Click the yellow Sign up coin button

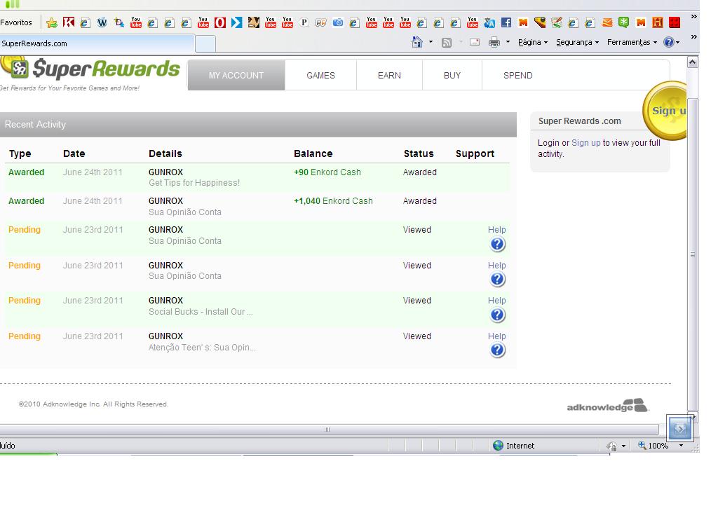click(667, 111)
